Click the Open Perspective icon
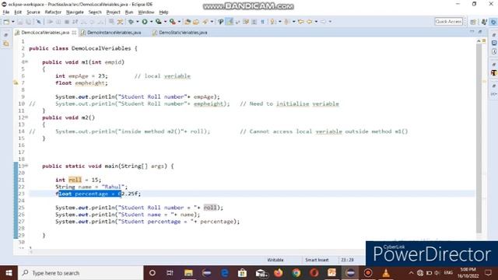This screenshot has width=498, height=280. click(473, 22)
